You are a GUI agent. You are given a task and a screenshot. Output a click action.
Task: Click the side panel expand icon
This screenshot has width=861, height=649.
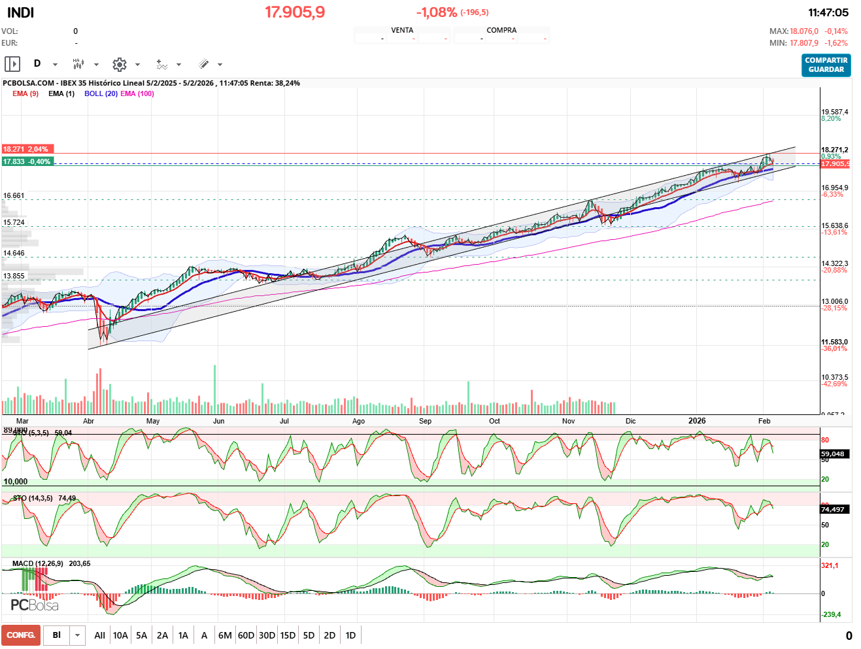[x=12, y=64]
